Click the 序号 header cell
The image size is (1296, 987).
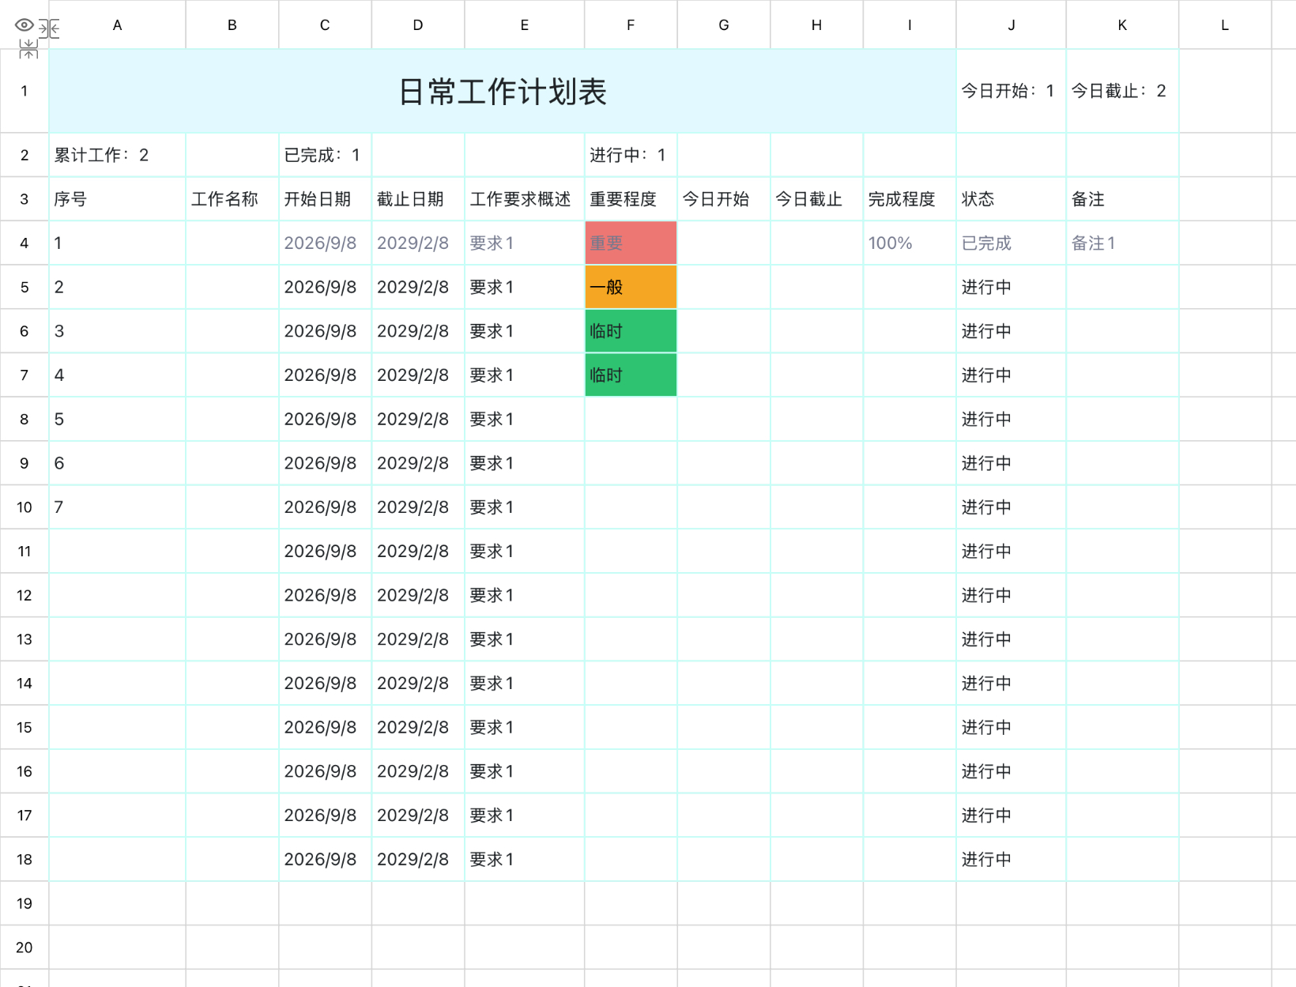pyautogui.click(x=117, y=199)
